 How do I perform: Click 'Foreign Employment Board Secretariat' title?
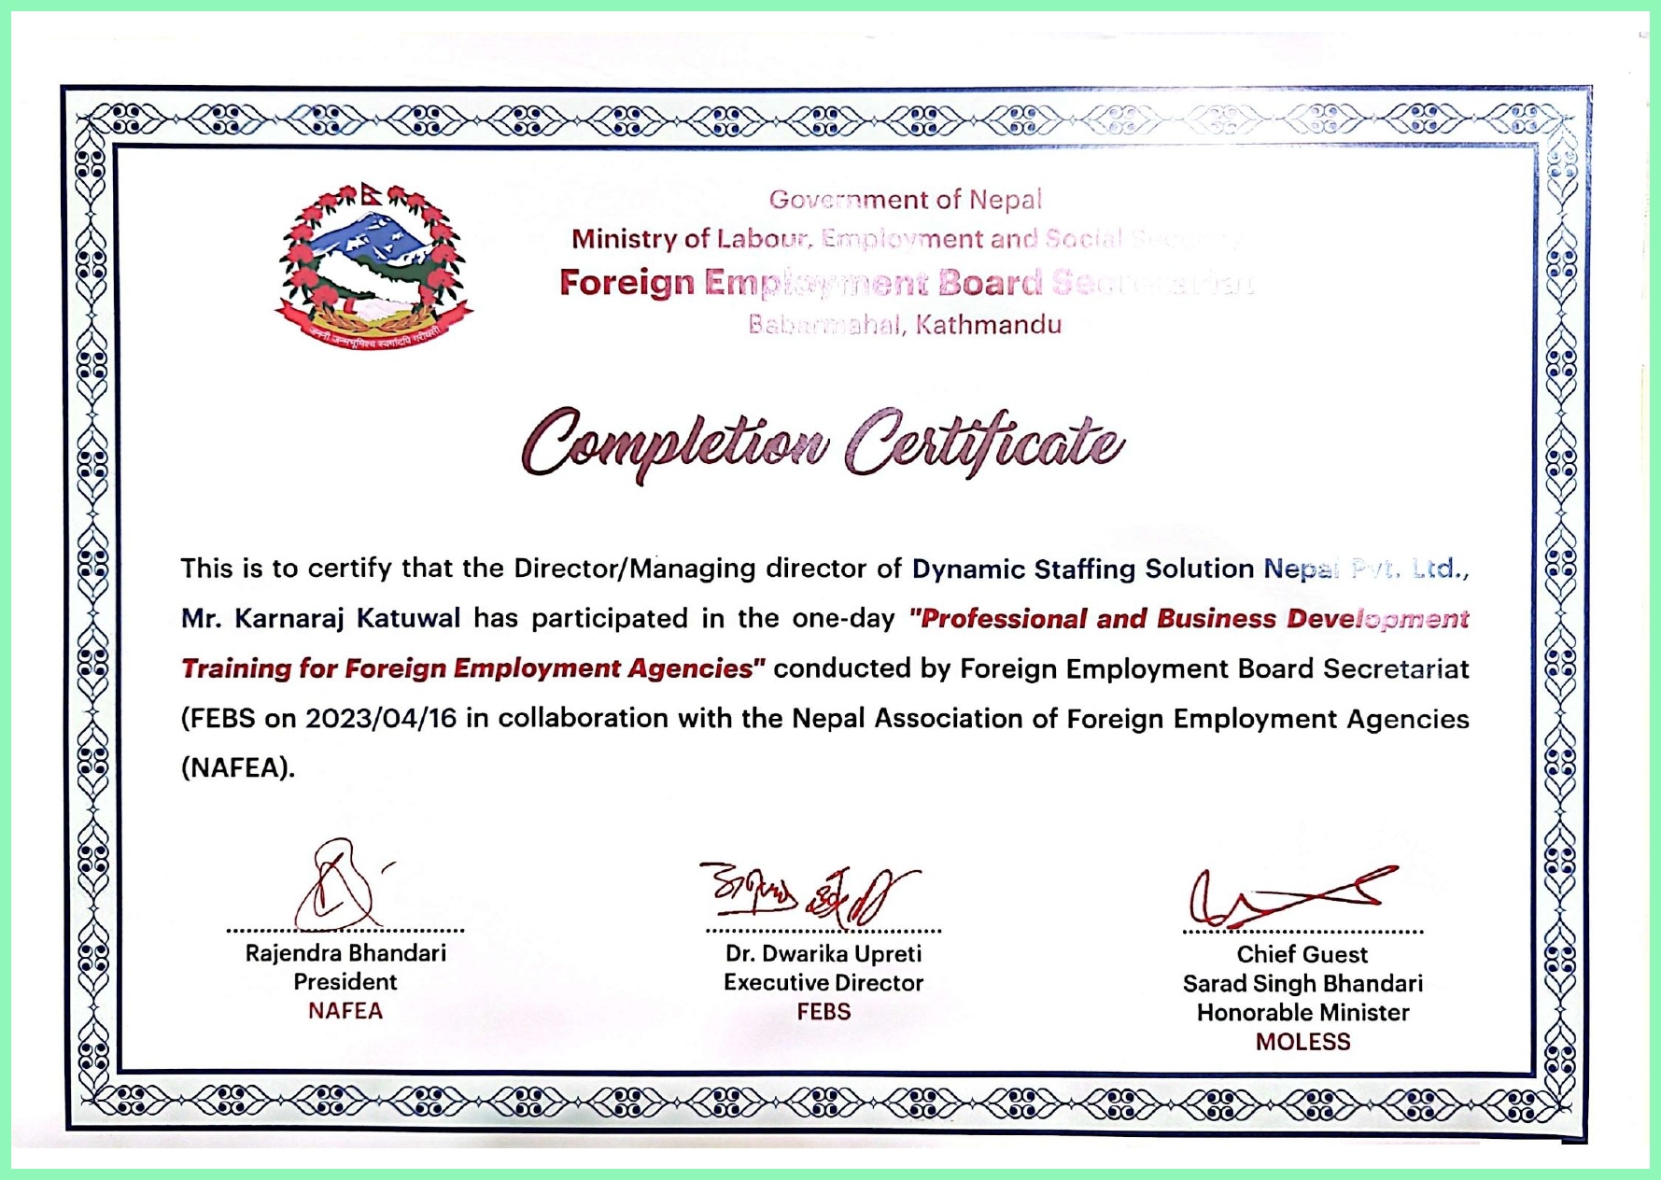click(x=906, y=282)
